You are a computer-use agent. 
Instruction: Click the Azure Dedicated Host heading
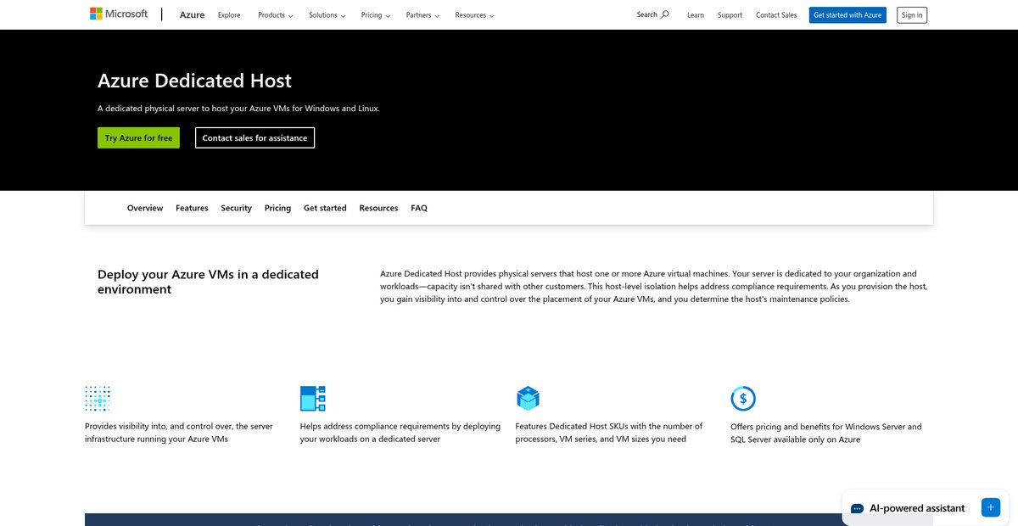click(194, 81)
